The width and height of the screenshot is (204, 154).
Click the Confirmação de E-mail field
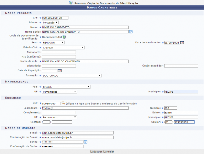click(x=78, y=137)
